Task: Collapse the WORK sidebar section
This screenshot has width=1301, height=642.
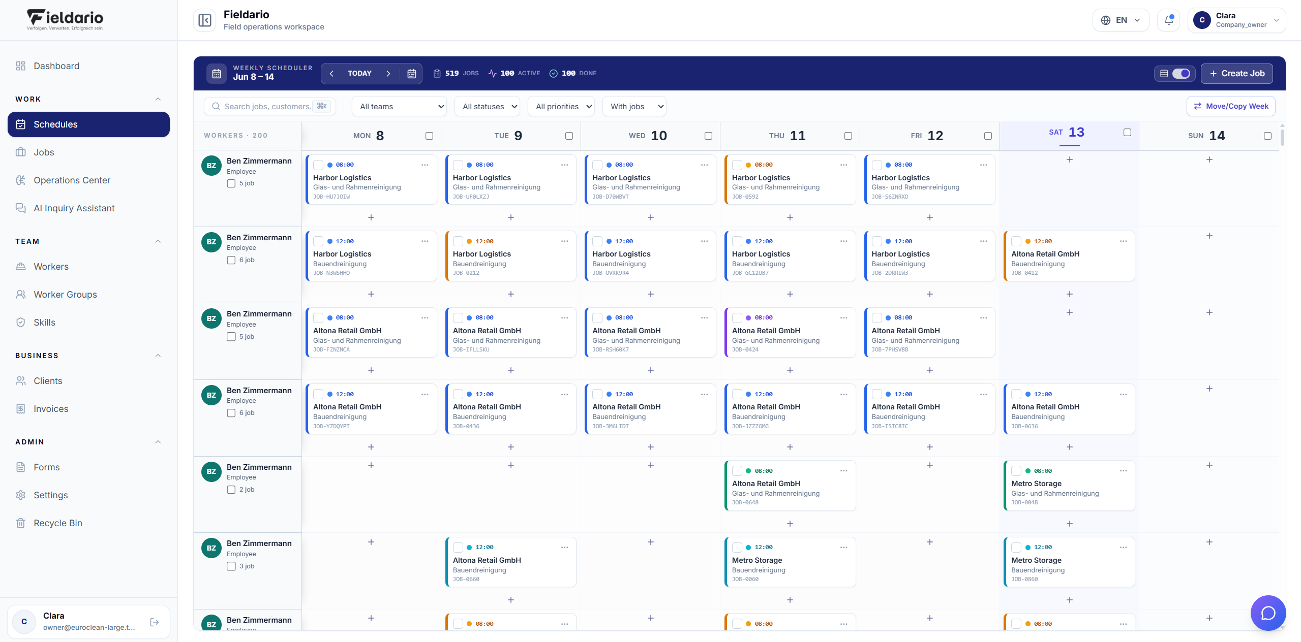Action: [158, 99]
